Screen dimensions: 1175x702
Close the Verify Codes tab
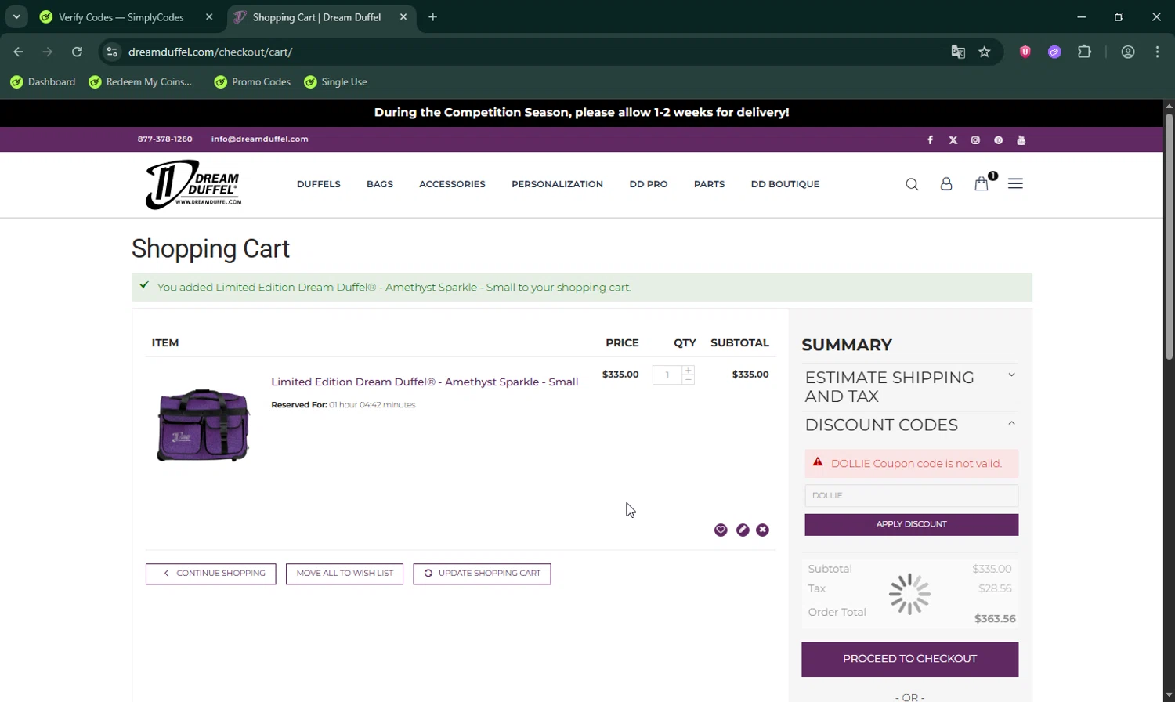tap(209, 17)
